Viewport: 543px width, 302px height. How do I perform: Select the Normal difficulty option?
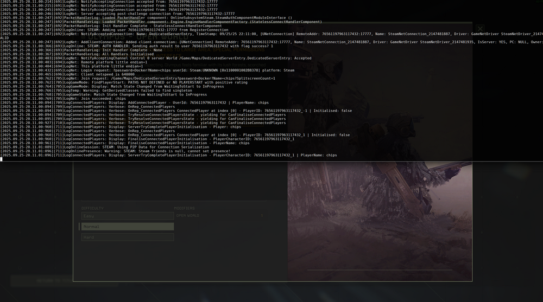pyautogui.click(x=128, y=227)
